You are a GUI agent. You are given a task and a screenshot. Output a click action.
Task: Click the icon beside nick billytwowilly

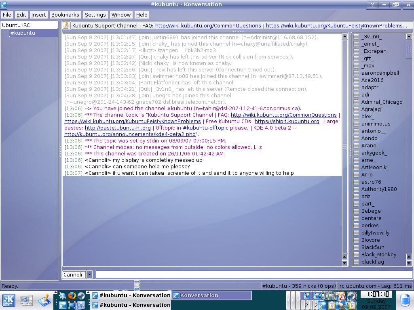click(356, 233)
